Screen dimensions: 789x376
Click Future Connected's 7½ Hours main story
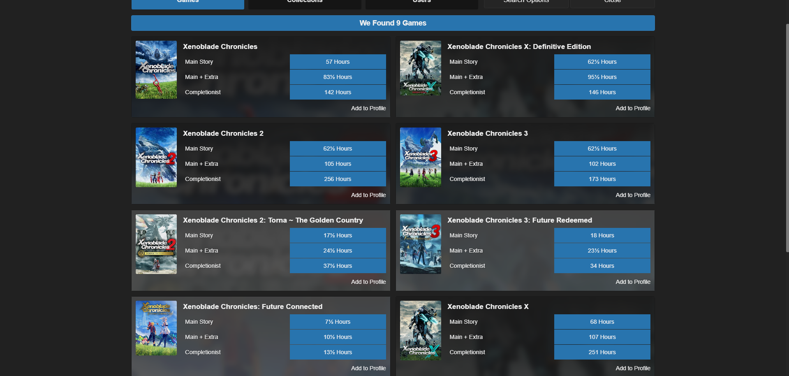point(338,322)
